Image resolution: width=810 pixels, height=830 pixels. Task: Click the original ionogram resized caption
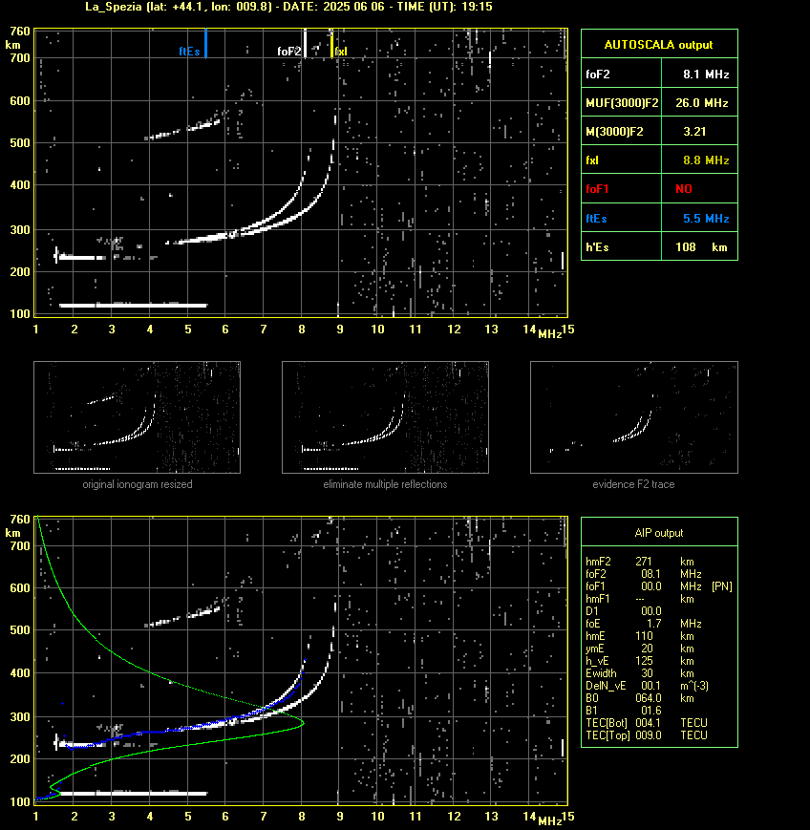coord(138,484)
